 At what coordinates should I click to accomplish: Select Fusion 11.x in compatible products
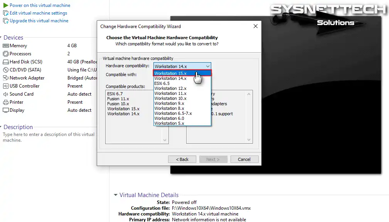click(118, 99)
